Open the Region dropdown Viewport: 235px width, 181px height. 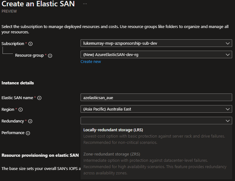[156, 109]
